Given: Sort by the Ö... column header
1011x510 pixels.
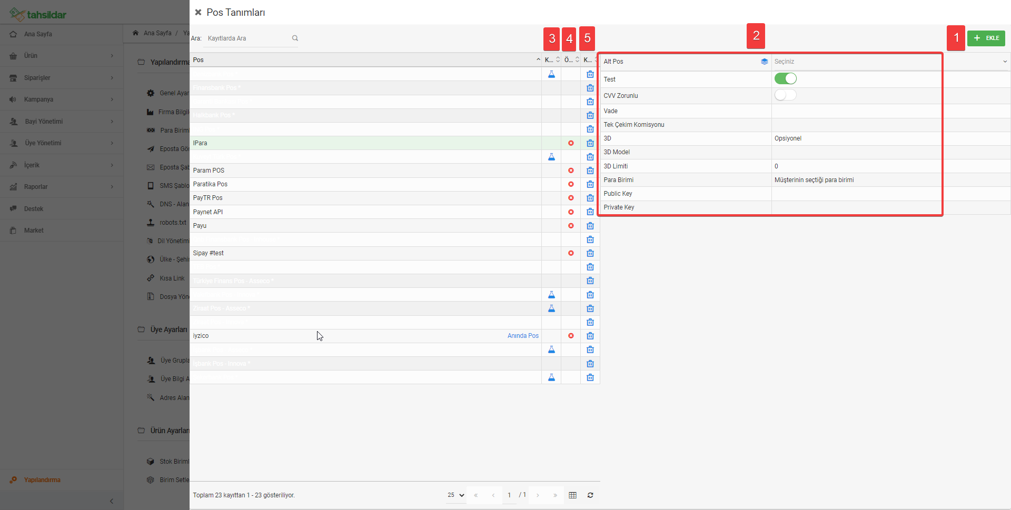Looking at the screenshot, I should [x=571, y=60].
